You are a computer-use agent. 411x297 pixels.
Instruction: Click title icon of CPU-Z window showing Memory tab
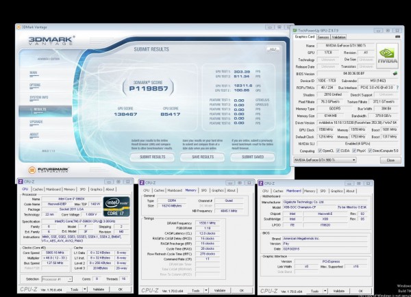(142, 183)
